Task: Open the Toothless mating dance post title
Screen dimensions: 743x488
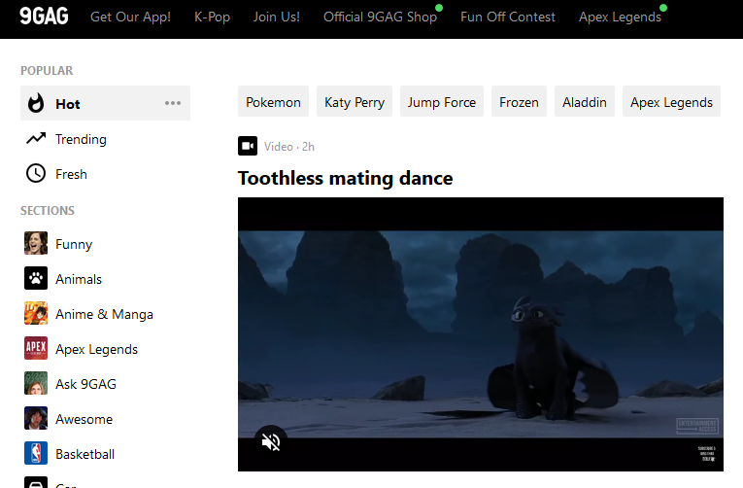Action: [345, 178]
